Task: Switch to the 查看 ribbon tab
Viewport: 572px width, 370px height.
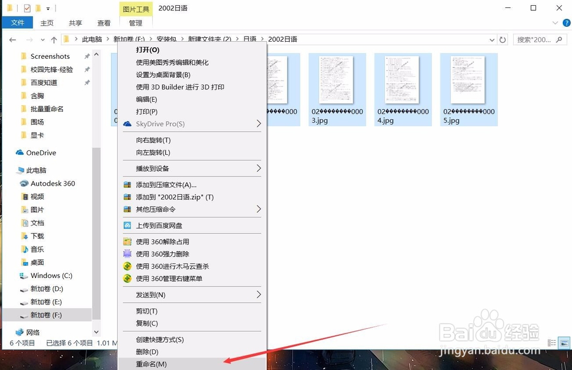Action: coord(103,23)
